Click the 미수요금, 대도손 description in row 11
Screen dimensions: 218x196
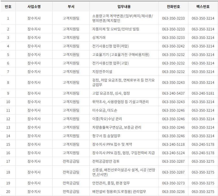coord(104,110)
